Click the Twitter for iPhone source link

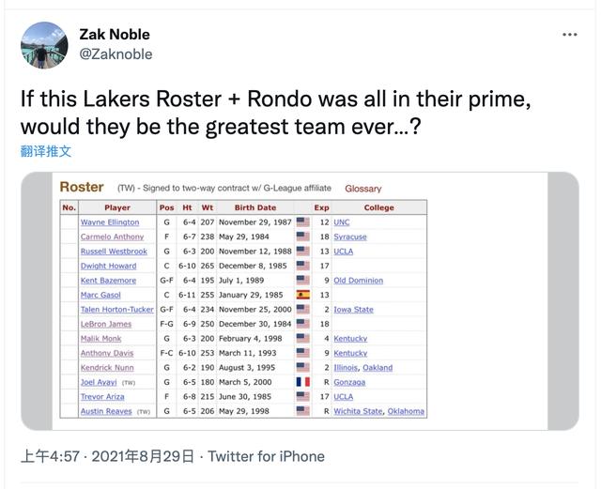(266, 457)
